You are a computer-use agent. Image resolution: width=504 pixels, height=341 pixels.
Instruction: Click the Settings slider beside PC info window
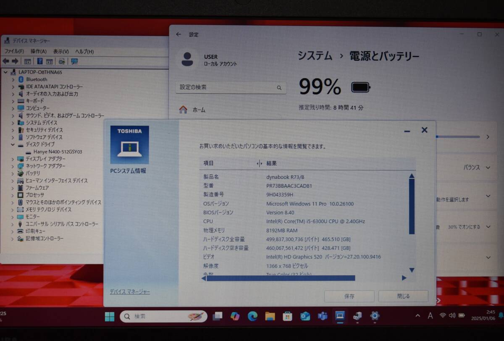(x=457, y=136)
